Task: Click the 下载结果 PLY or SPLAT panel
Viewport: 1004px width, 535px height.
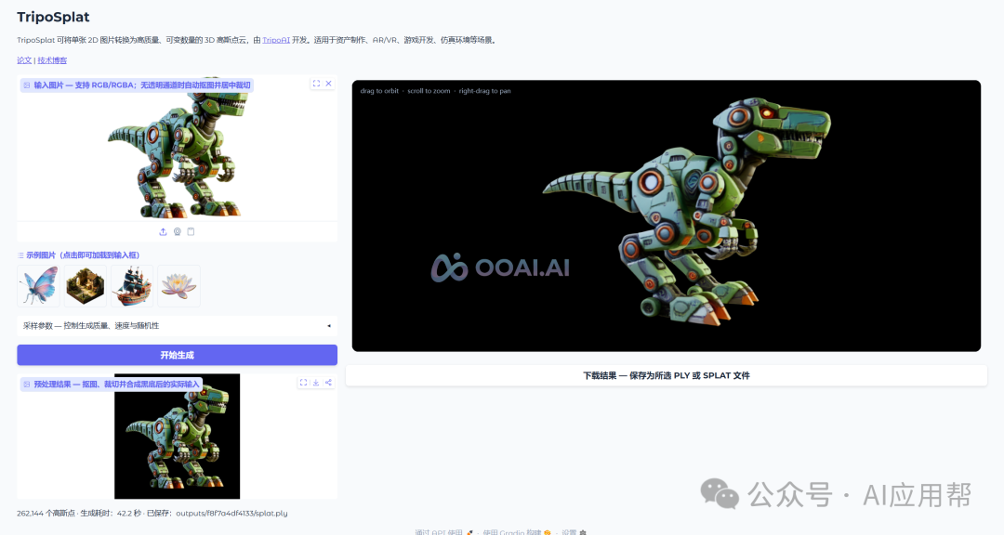Action: pyautogui.click(x=666, y=375)
